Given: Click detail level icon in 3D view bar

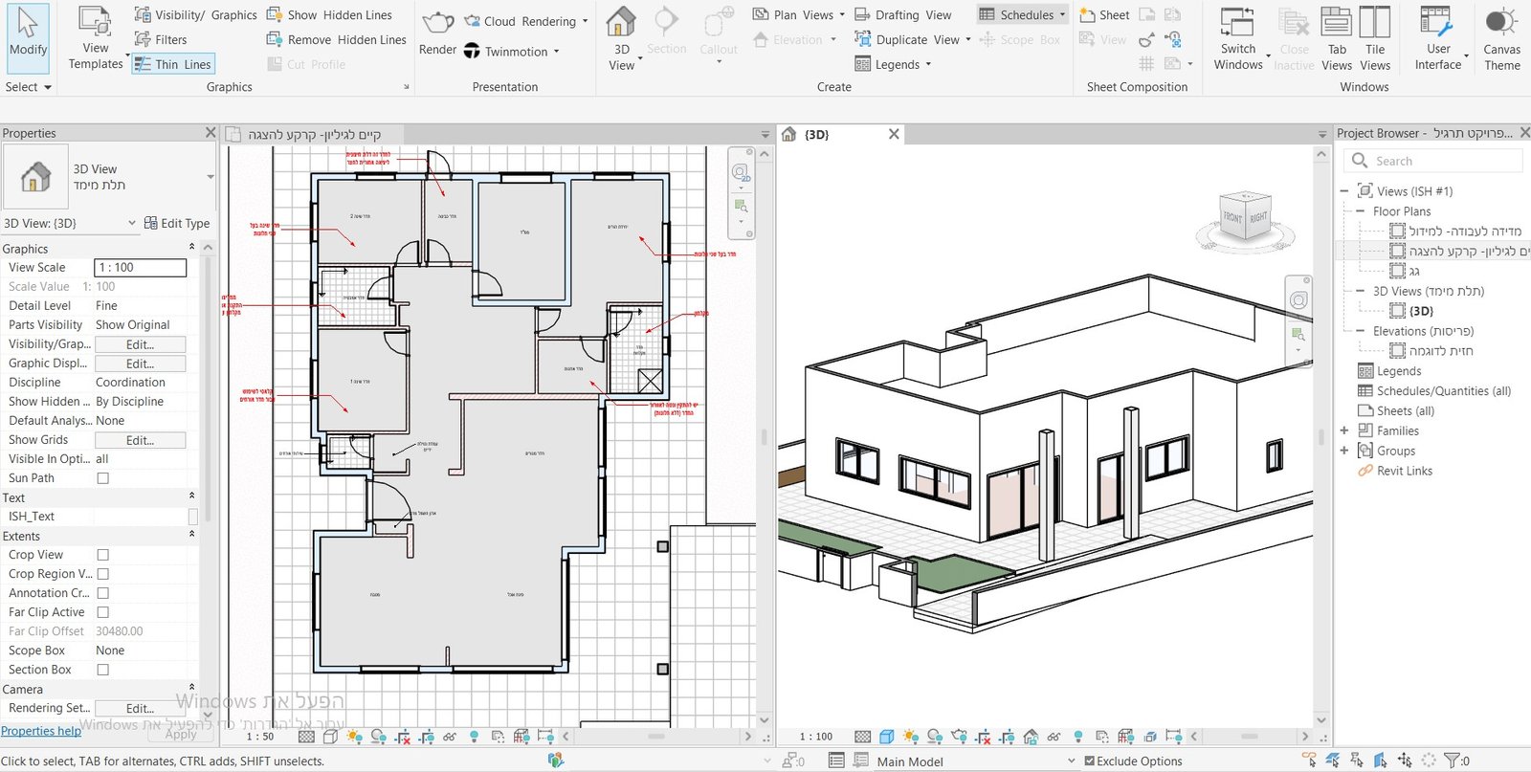Looking at the screenshot, I should coord(862,737).
